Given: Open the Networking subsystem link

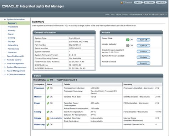Looking at the screenshot, I should click(39, 125).
